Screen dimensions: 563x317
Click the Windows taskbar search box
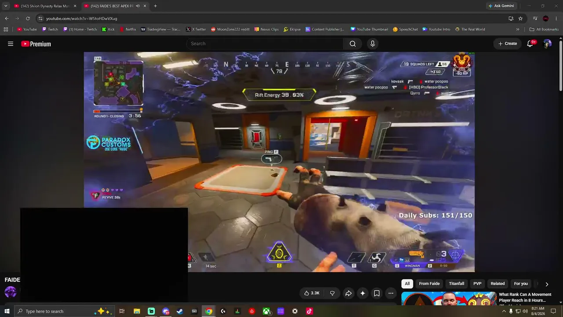point(65,311)
